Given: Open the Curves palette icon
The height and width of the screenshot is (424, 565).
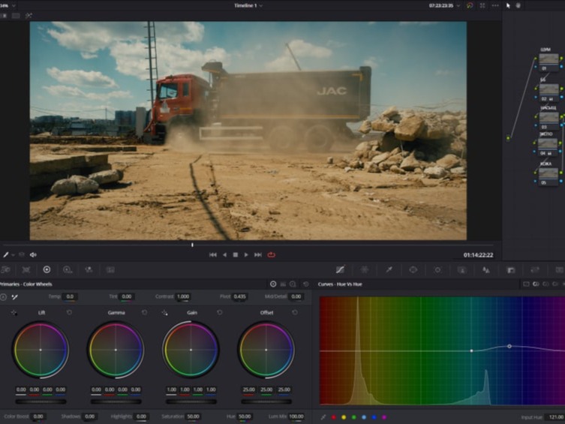Looking at the screenshot, I should [340, 269].
